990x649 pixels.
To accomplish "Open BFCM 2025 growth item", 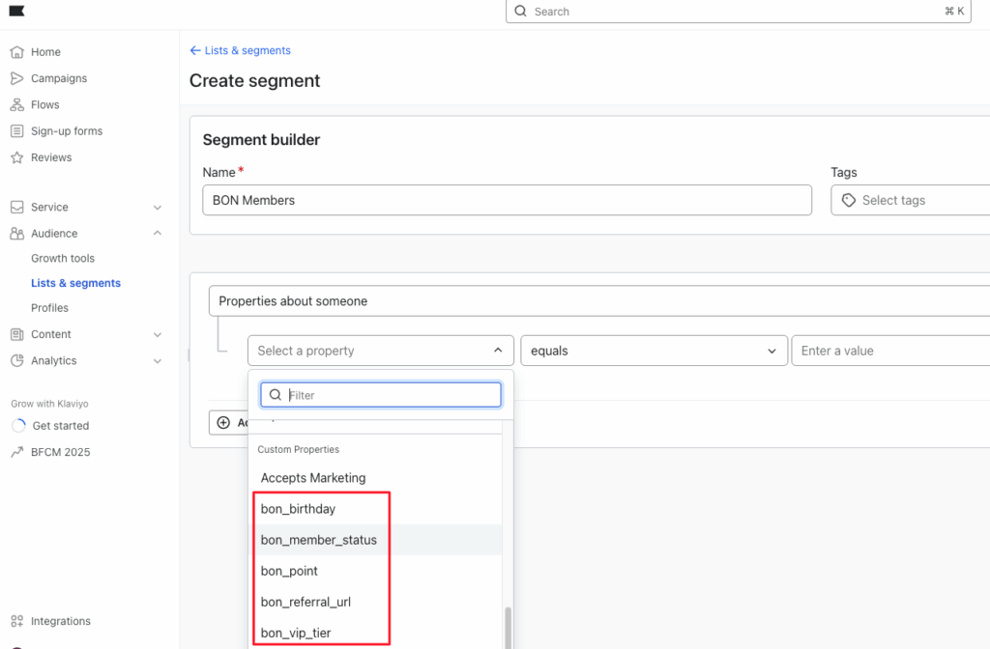I will click(61, 452).
